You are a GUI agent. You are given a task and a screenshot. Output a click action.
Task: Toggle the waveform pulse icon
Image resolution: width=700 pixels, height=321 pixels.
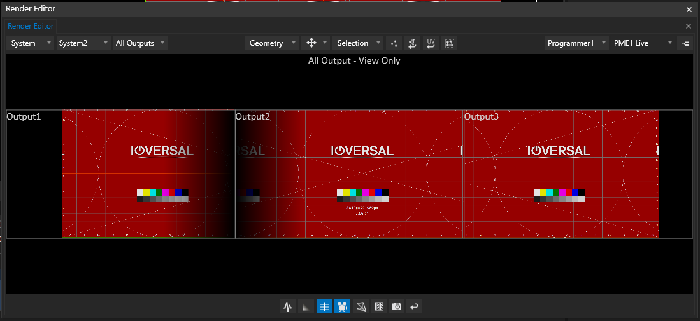tap(288, 306)
